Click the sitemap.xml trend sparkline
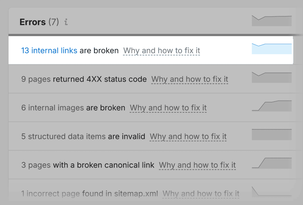Image resolution: width=303 pixels, height=205 pixels. 272,191
